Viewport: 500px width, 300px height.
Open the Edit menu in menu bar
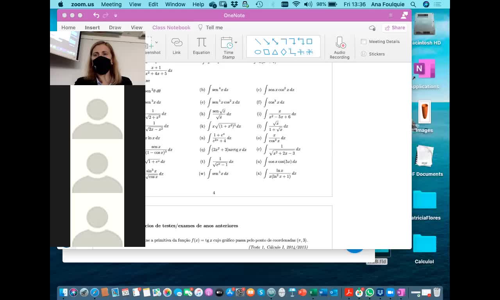tap(153, 4)
